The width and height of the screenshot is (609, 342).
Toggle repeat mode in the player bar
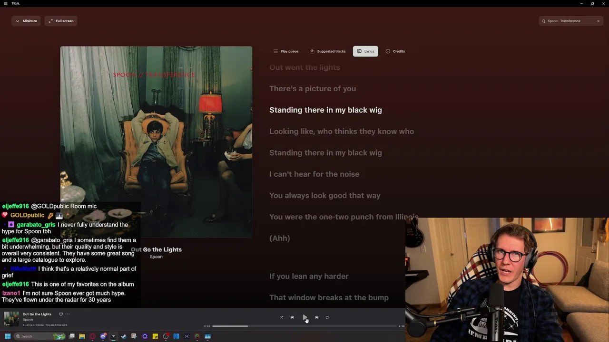[x=327, y=317]
